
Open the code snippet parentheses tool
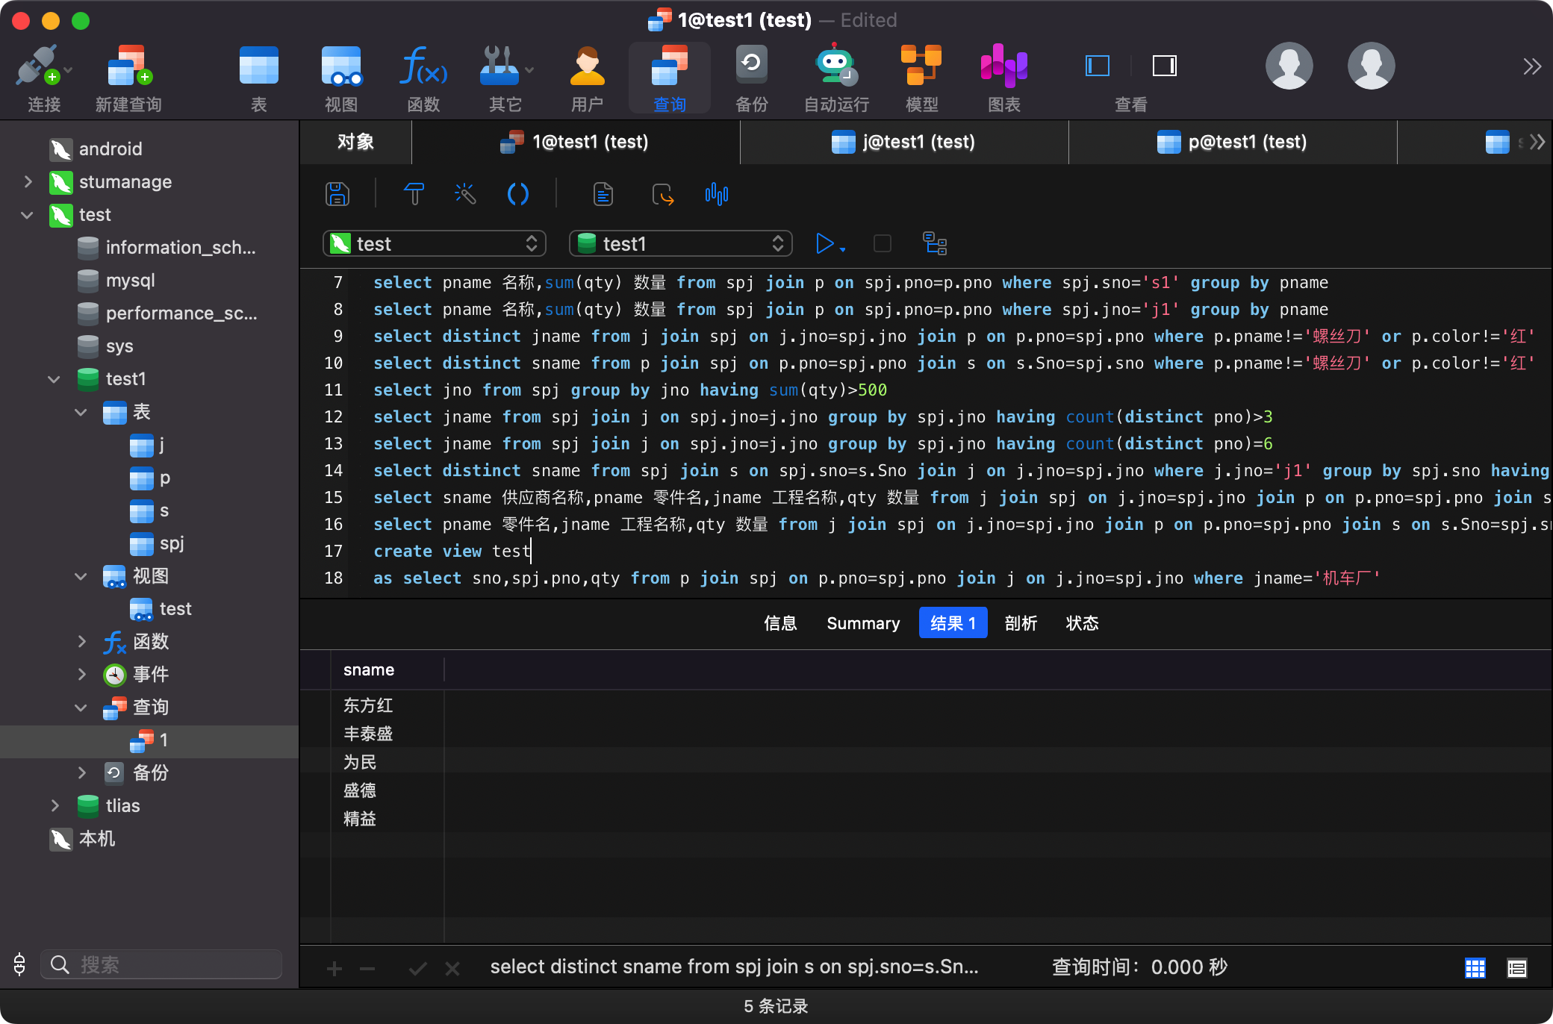click(517, 194)
